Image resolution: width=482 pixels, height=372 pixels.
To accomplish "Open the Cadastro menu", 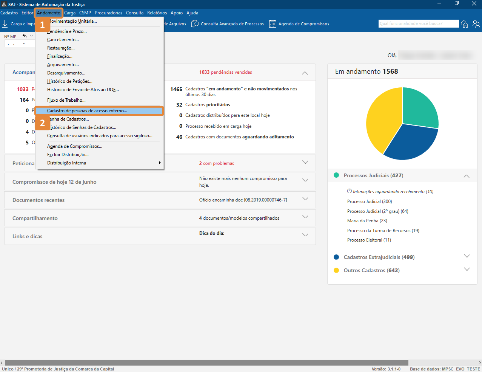I will pos(9,13).
